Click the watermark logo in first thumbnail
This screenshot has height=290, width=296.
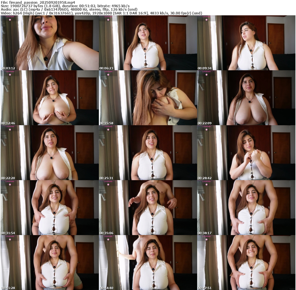coord(10,17)
